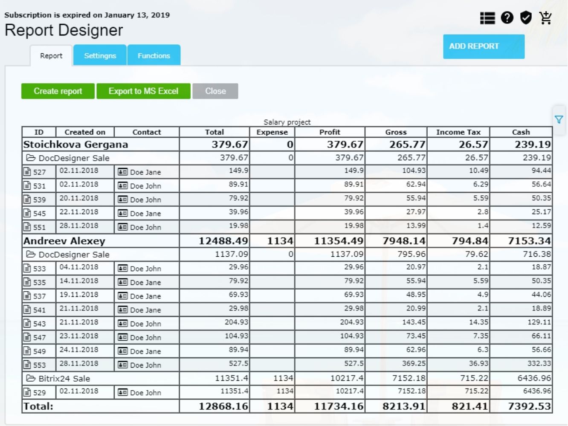Screen dimensions: 568x426
Task: Click document icon for ID 527
Action: click(27, 172)
